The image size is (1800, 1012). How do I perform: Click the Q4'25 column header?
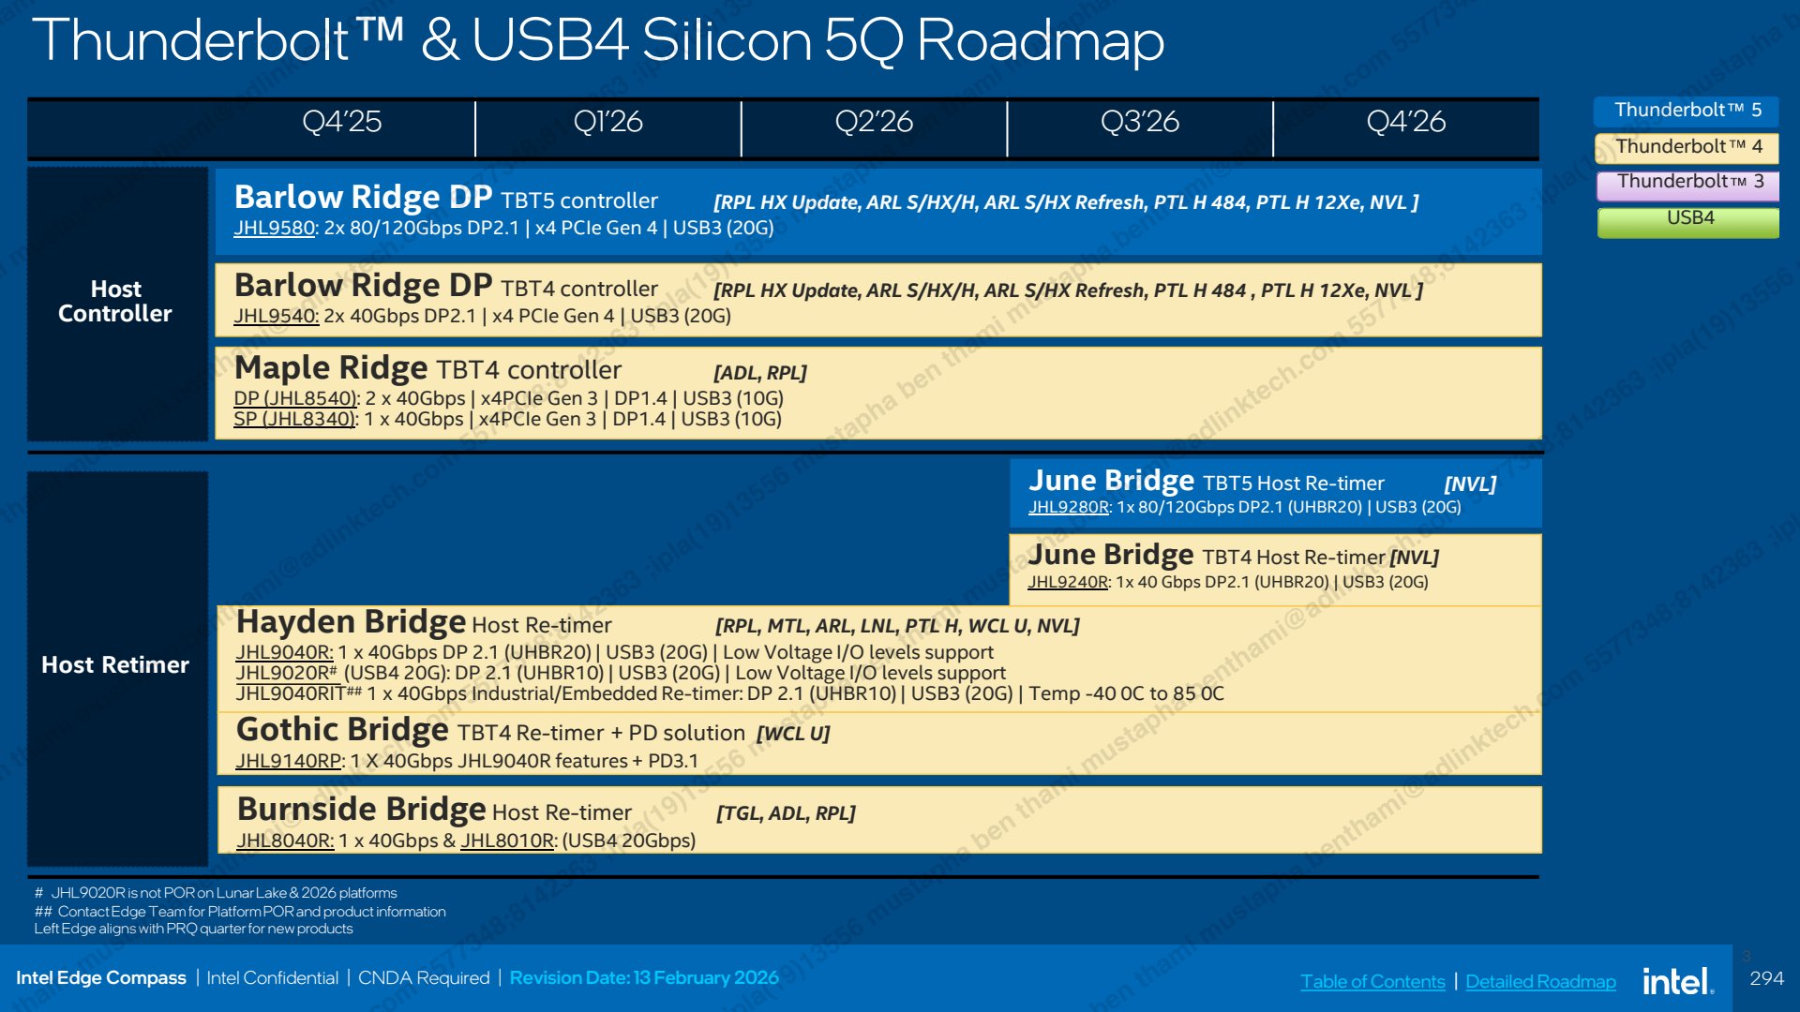[342, 122]
